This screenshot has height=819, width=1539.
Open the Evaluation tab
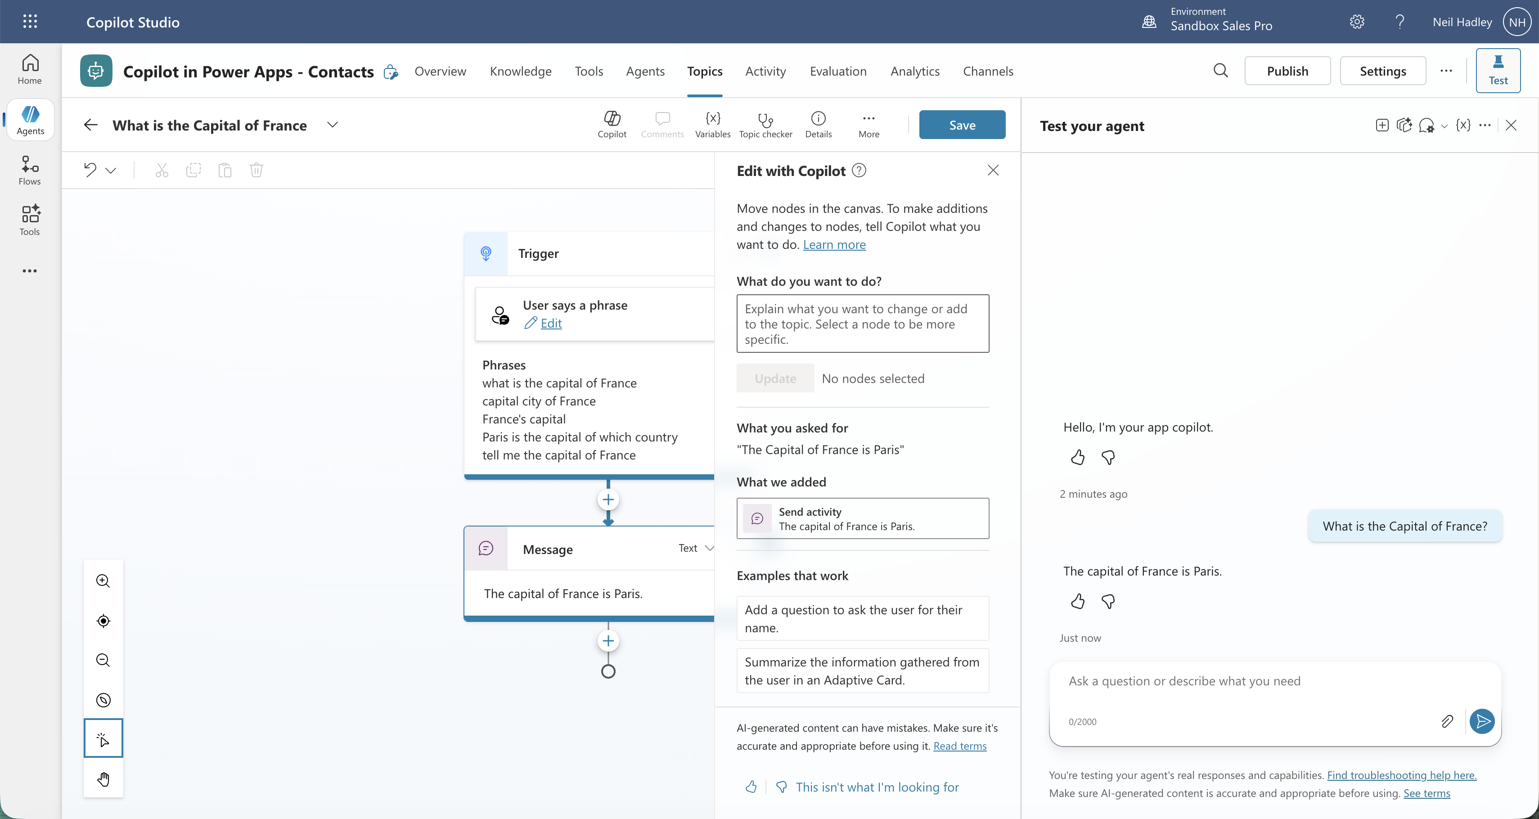coord(838,71)
